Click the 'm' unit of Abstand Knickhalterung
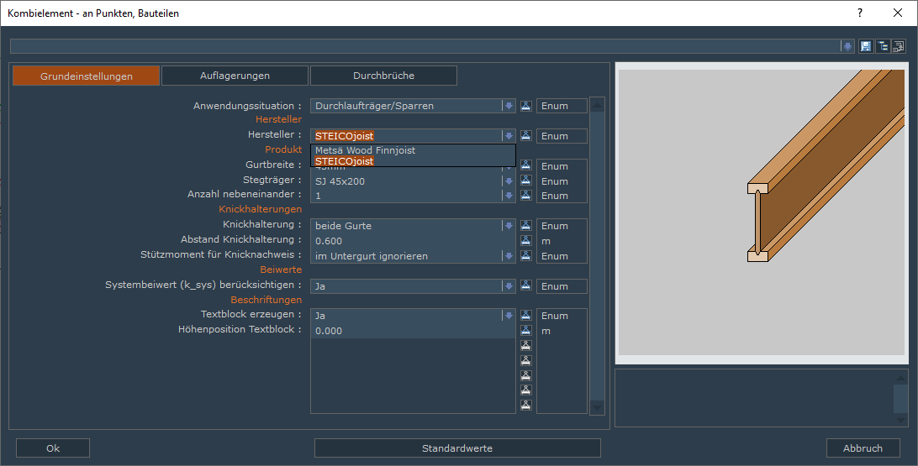This screenshot has width=918, height=466. click(x=546, y=241)
